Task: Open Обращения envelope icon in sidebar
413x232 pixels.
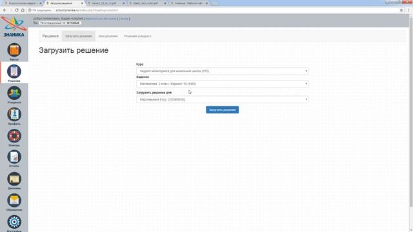Action: pos(14,200)
